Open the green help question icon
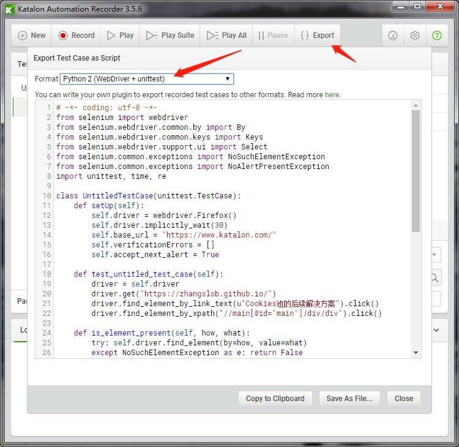Screen dimensions: 459x447 pos(437,36)
